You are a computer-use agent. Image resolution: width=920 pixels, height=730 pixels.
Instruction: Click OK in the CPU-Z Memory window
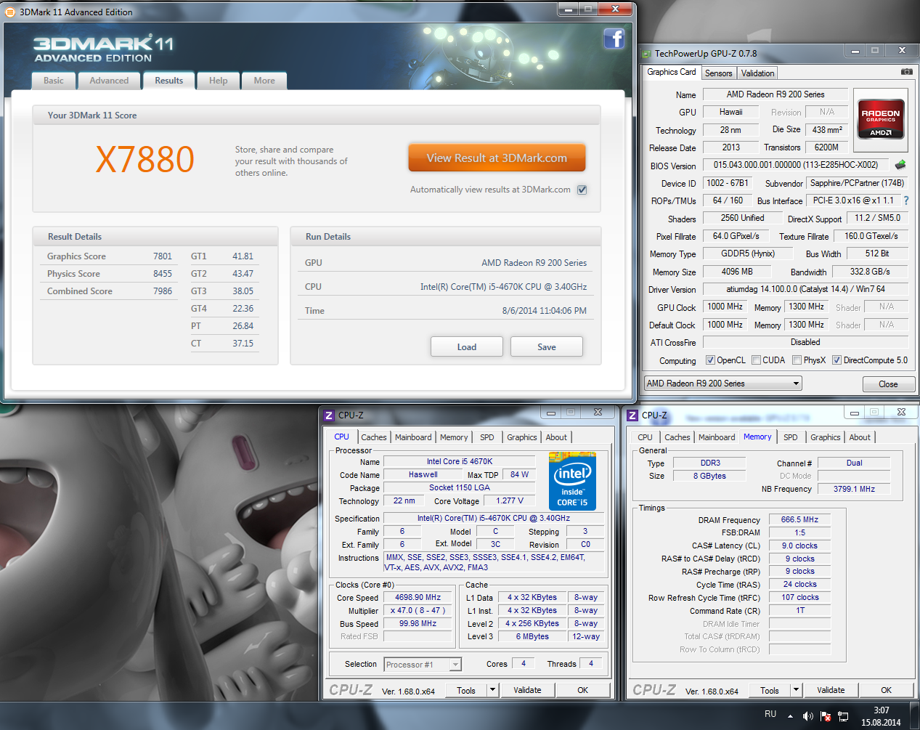[x=887, y=690]
